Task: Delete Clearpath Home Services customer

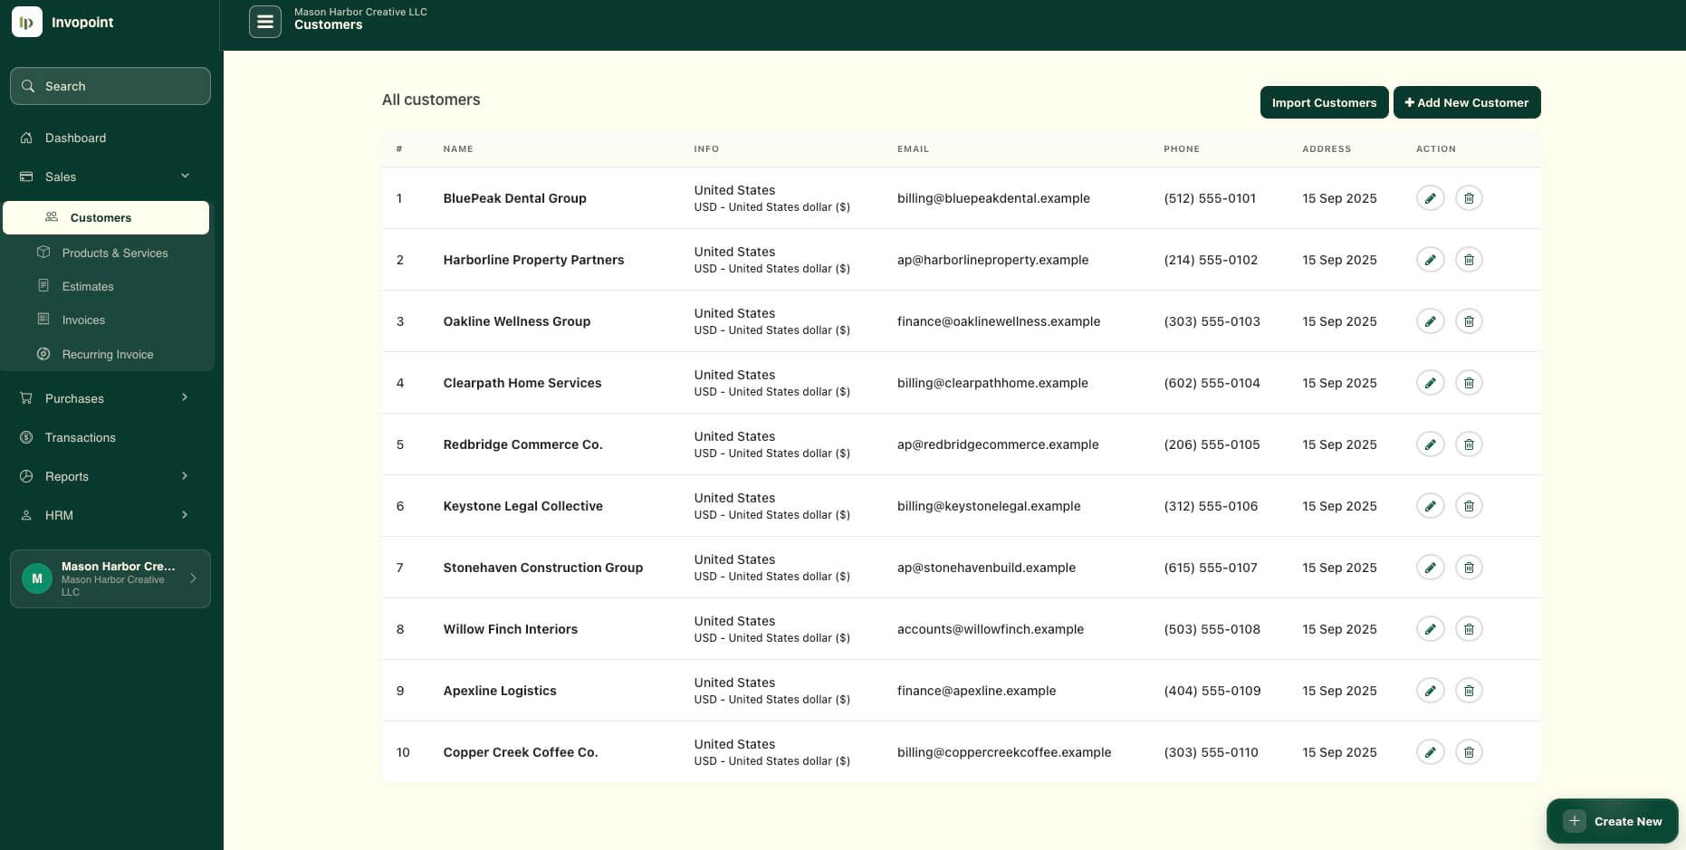Action: tap(1469, 383)
